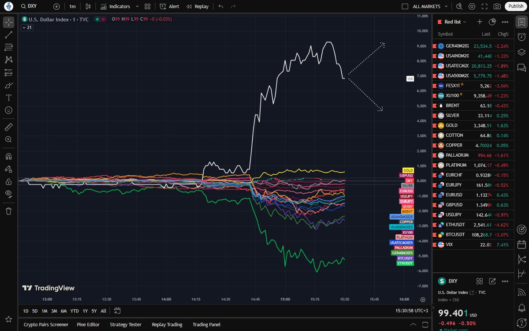Open the Indicators dialog
This screenshot has height=331, width=529.
pyautogui.click(x=115, y=7)
